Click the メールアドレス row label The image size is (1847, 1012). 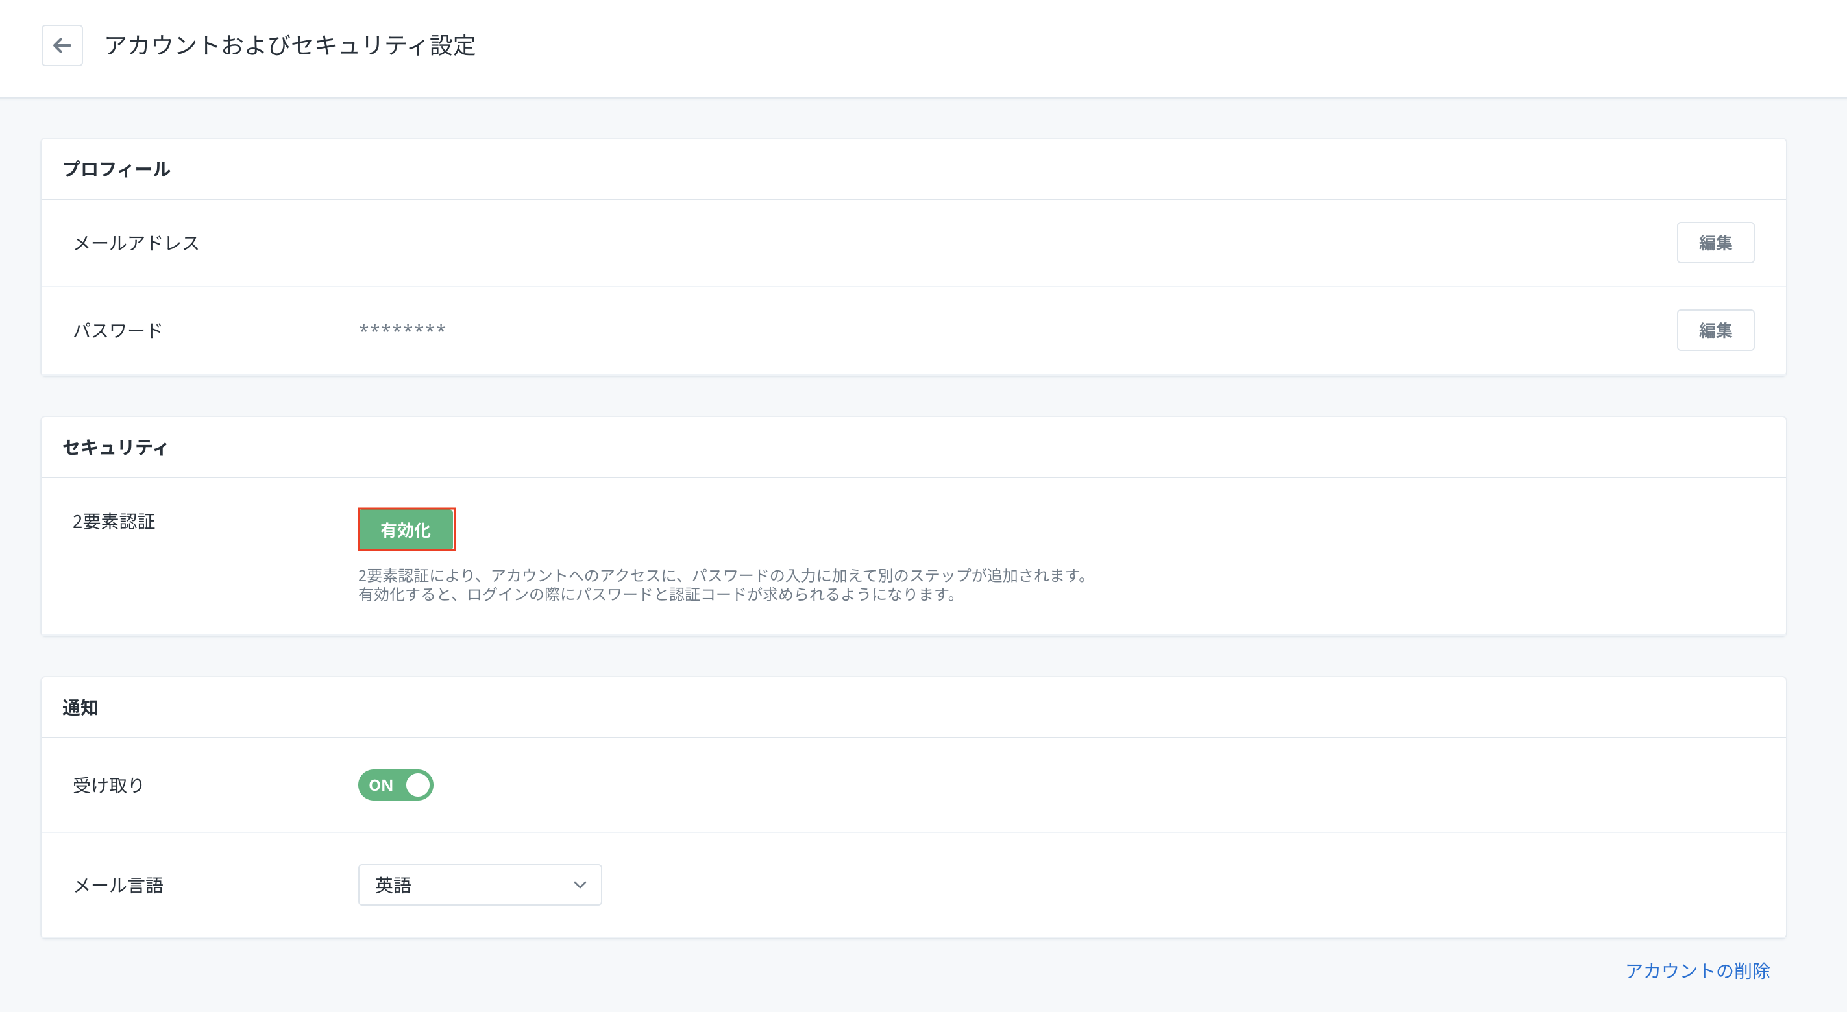click(x=136, y=243)
